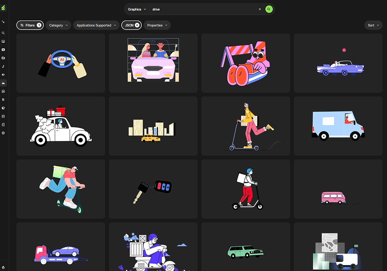Open the Folders icon in the sidebar

click(x=3, y=58)
